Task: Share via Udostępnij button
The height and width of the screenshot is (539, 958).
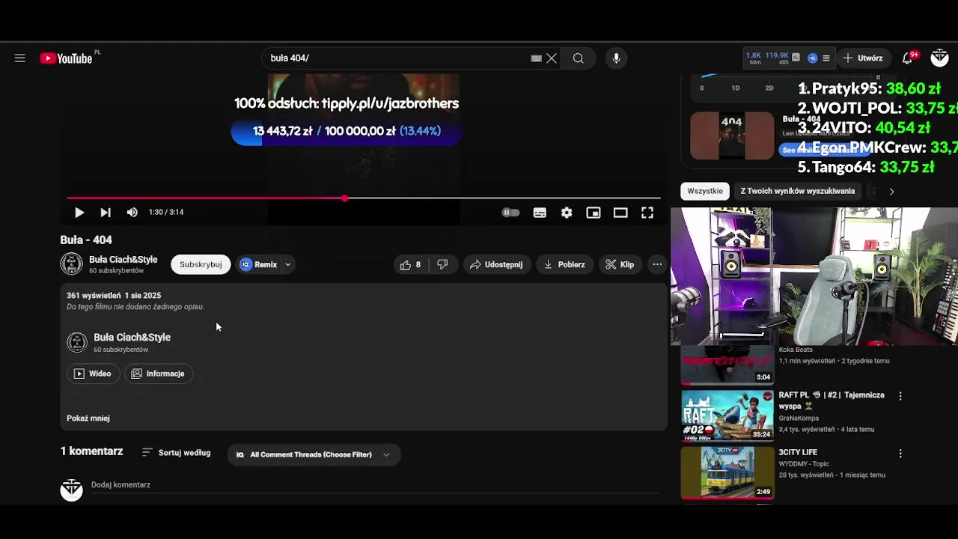Action: 497,264
